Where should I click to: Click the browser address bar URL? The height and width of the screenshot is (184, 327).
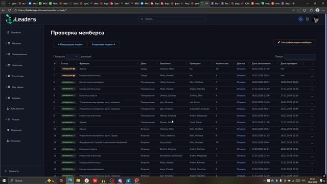coord(42,10)
